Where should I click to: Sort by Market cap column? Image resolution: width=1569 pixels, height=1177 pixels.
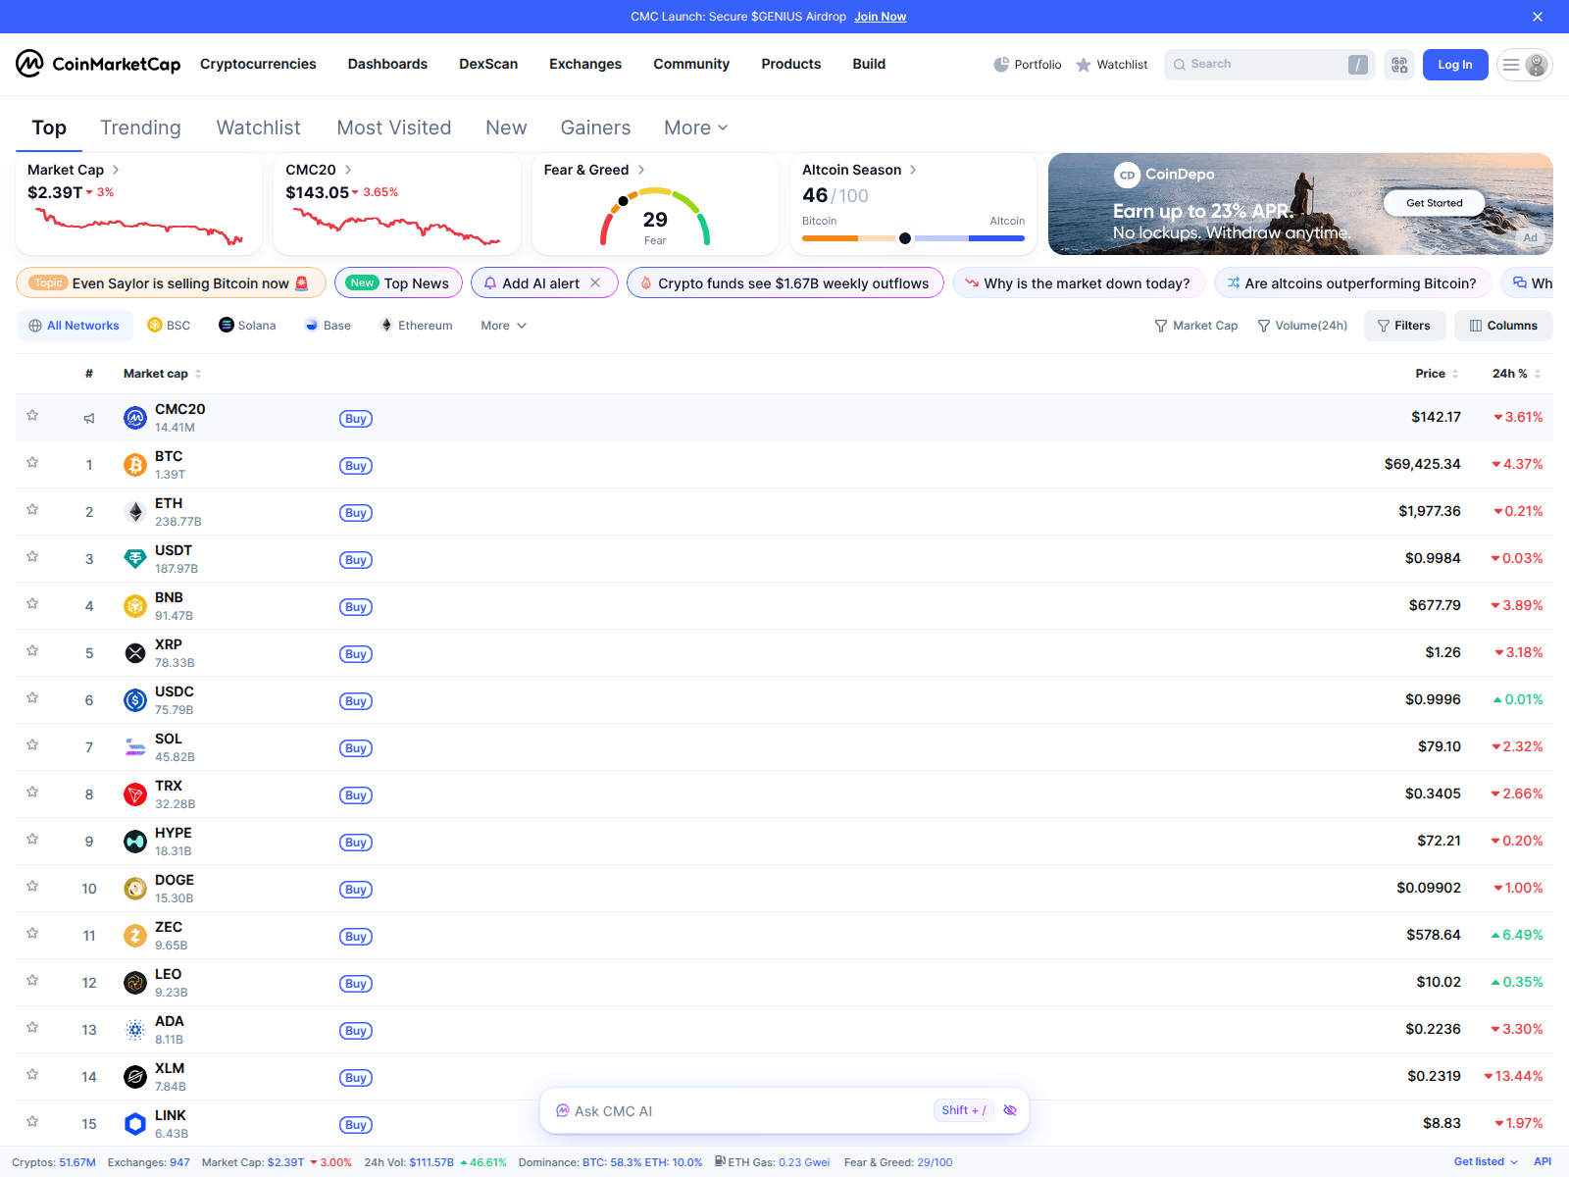(163, 374)
